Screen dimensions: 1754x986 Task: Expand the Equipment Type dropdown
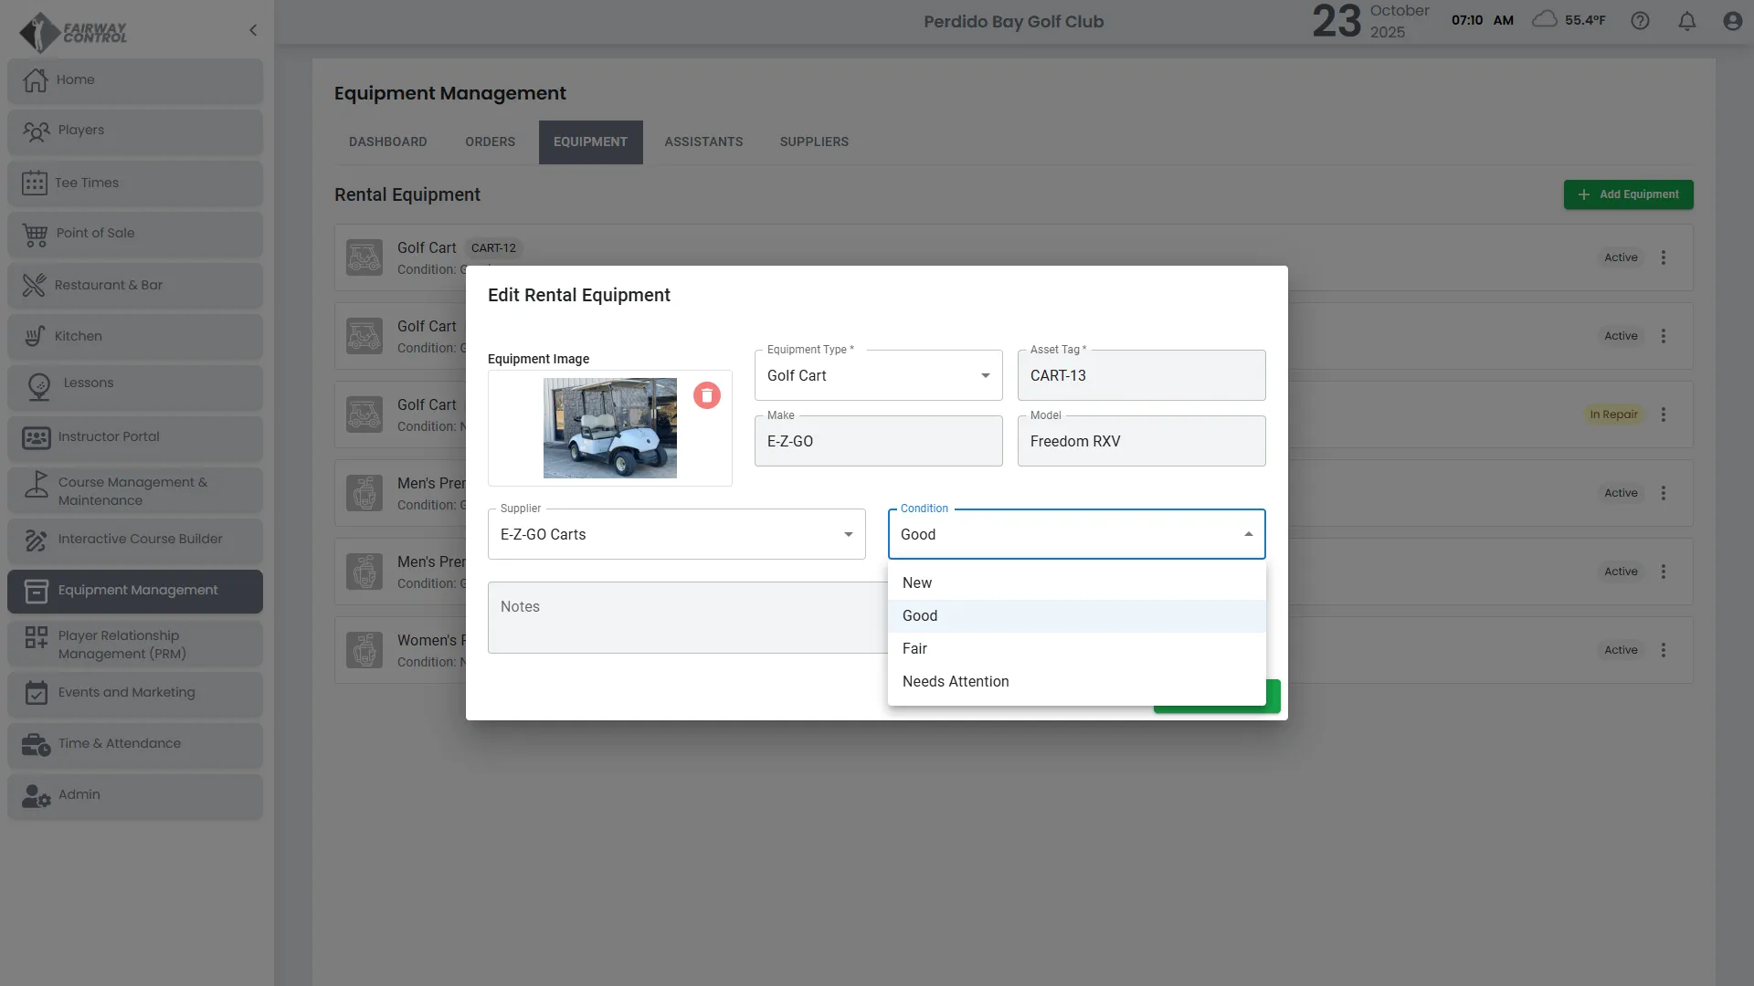tap(877, 375)
